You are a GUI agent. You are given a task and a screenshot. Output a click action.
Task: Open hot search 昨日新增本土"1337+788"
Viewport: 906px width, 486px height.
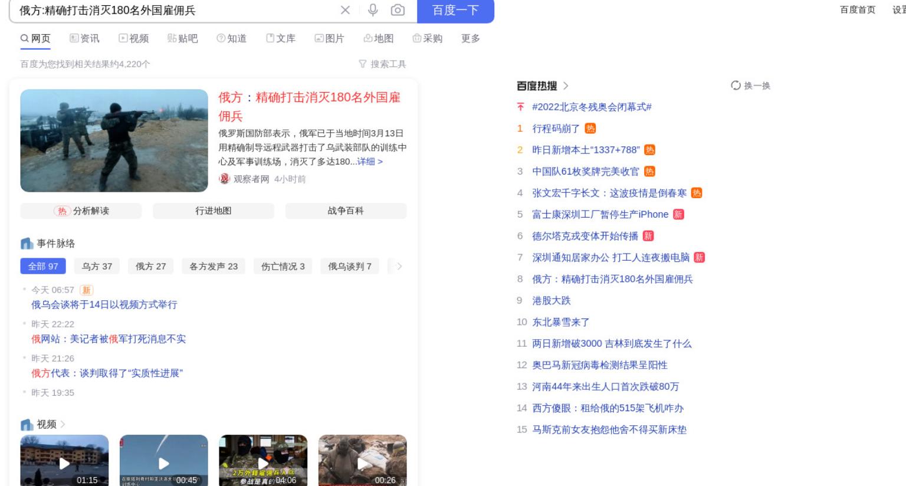(x=586, y=150)
